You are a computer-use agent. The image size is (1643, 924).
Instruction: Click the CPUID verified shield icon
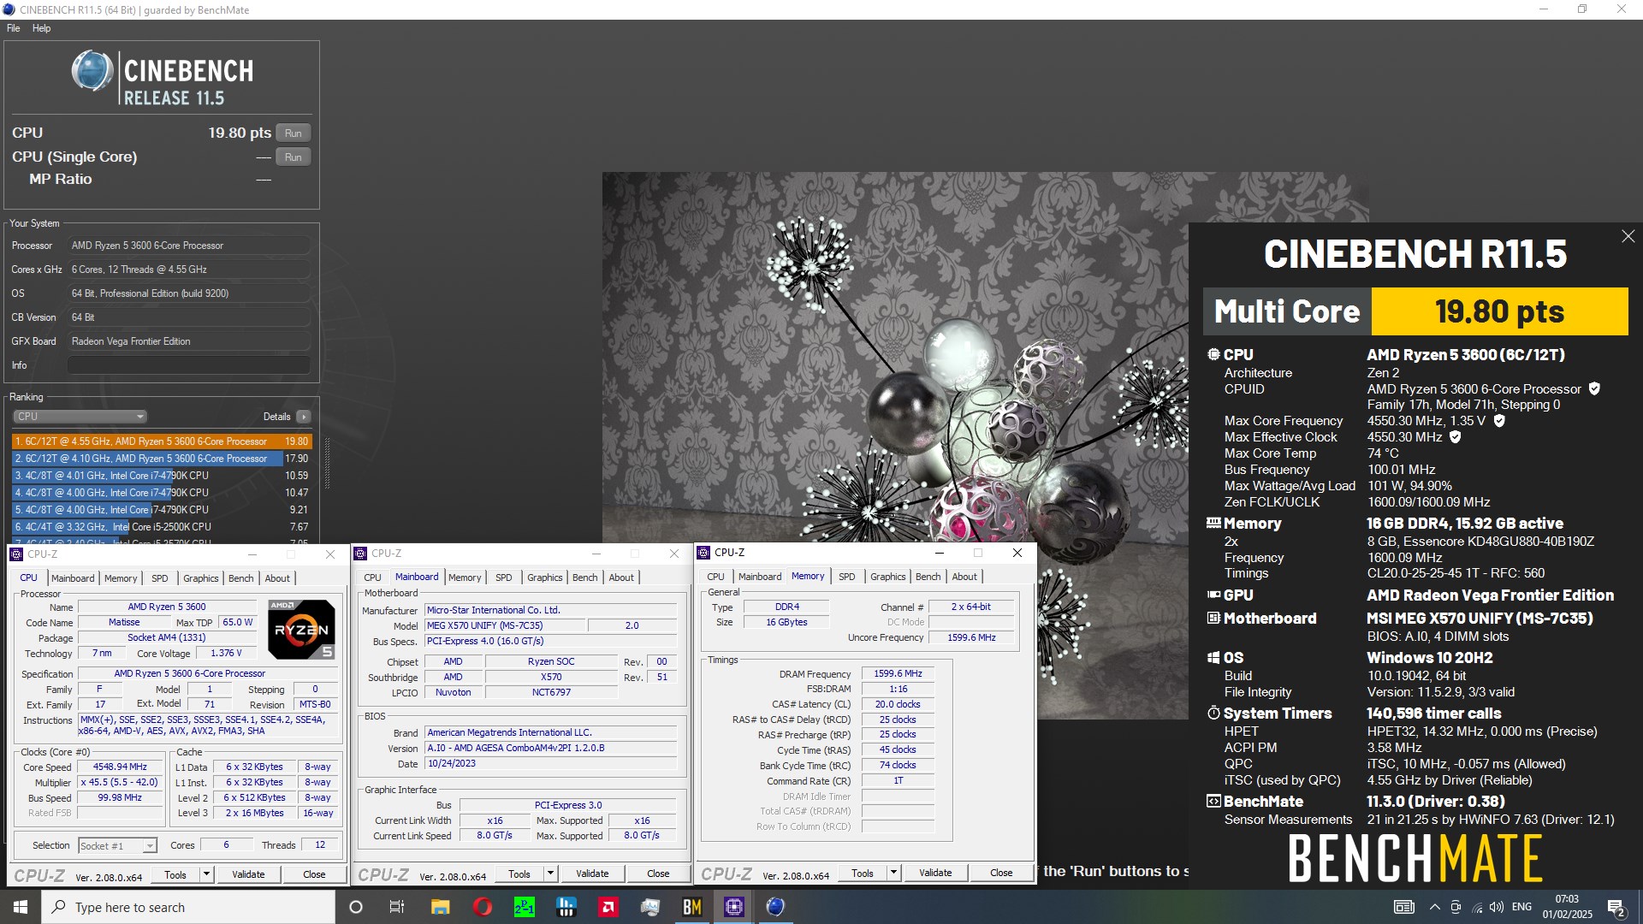[x=1594, y=388]
